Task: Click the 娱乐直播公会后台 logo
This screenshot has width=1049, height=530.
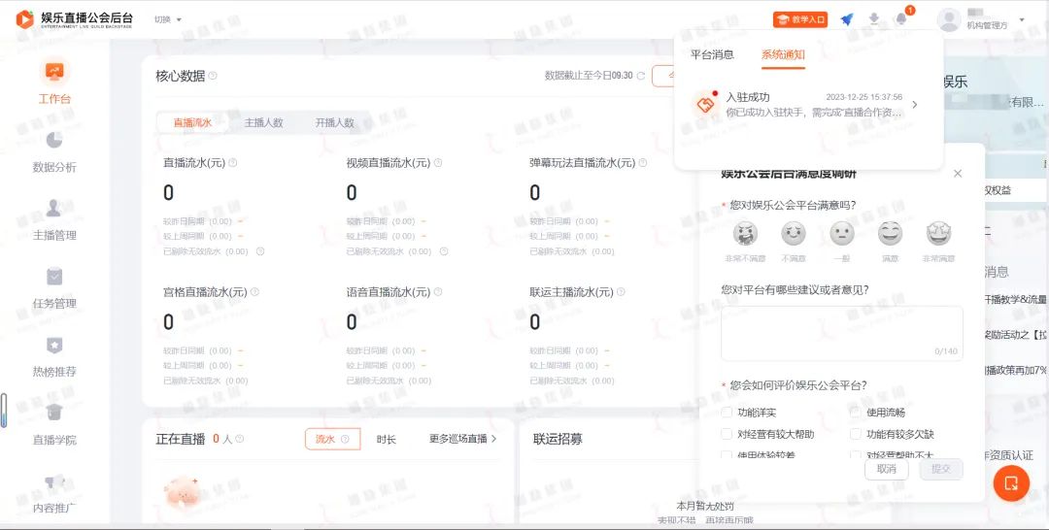Action: (74, 19)
